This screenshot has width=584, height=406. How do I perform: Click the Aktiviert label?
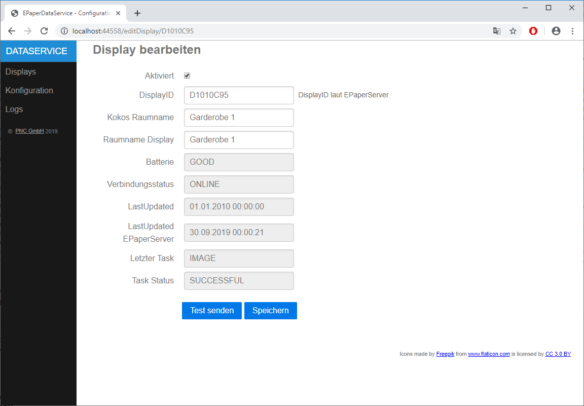click(159, 76)
